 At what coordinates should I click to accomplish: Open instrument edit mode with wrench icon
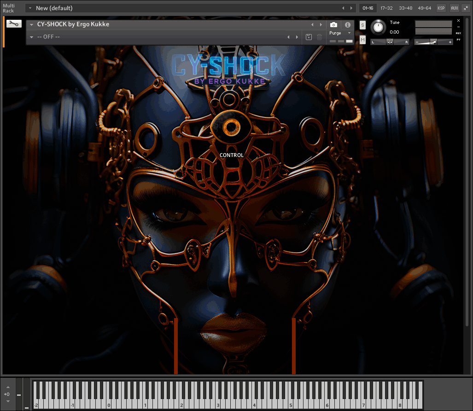[14, 24]
